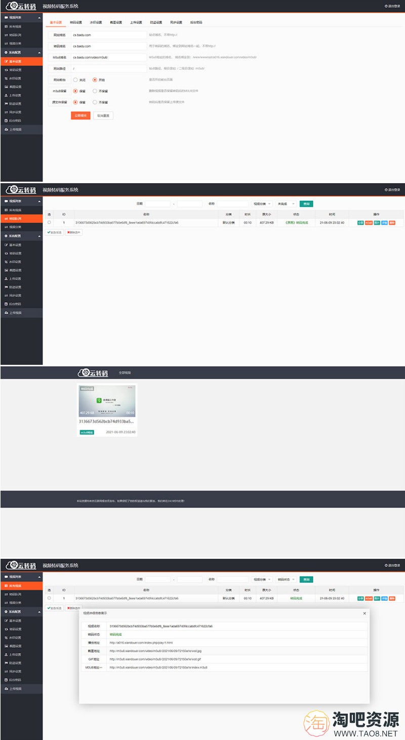Click green m3u8地址 button under video card
This screenshot has height=740, width=405.
87,433
